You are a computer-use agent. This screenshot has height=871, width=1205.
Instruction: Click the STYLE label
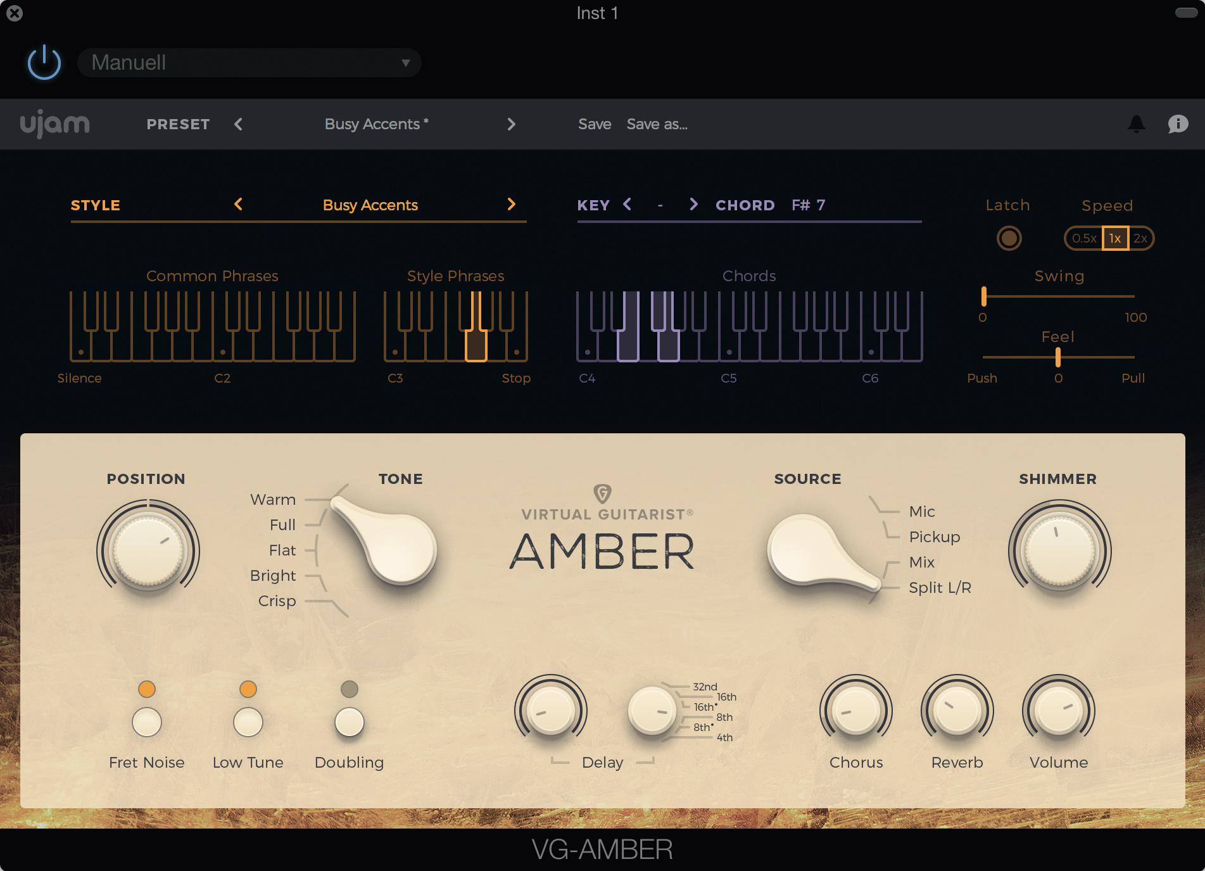click(96, 205)
